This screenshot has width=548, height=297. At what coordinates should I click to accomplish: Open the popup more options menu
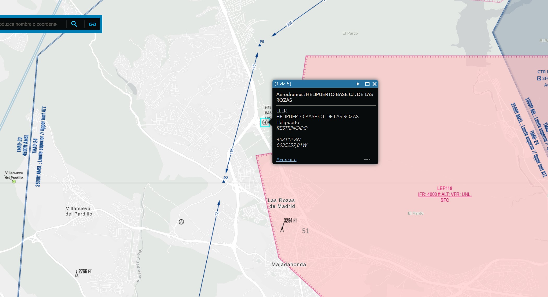[x=367, y=160]
